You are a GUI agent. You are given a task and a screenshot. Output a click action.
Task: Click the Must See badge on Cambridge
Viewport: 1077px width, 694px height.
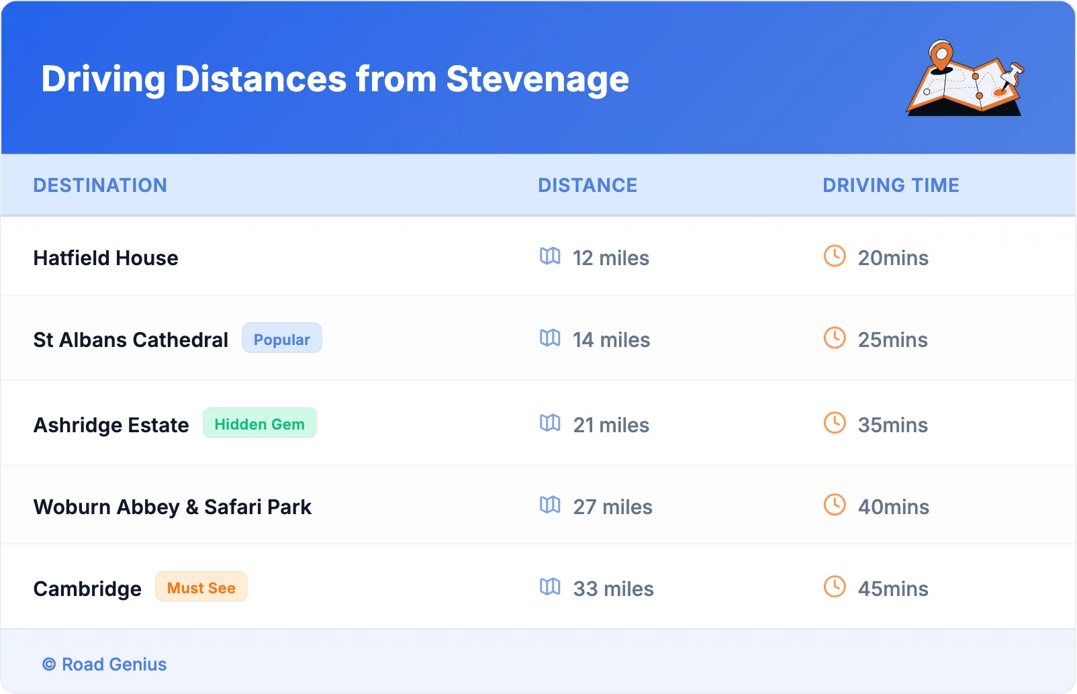(201, 587)
